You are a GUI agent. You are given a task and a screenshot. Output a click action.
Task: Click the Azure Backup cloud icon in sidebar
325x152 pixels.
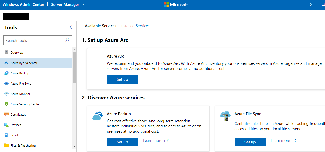point(6,73)
